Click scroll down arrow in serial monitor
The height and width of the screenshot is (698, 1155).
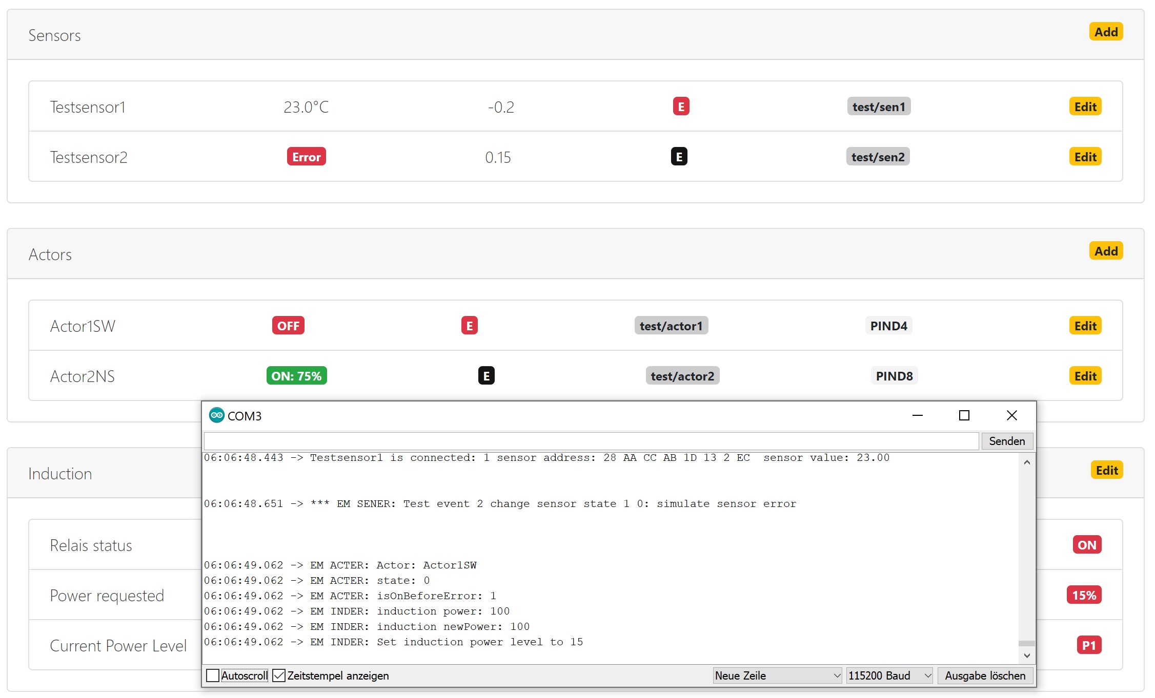(1027, 655)
